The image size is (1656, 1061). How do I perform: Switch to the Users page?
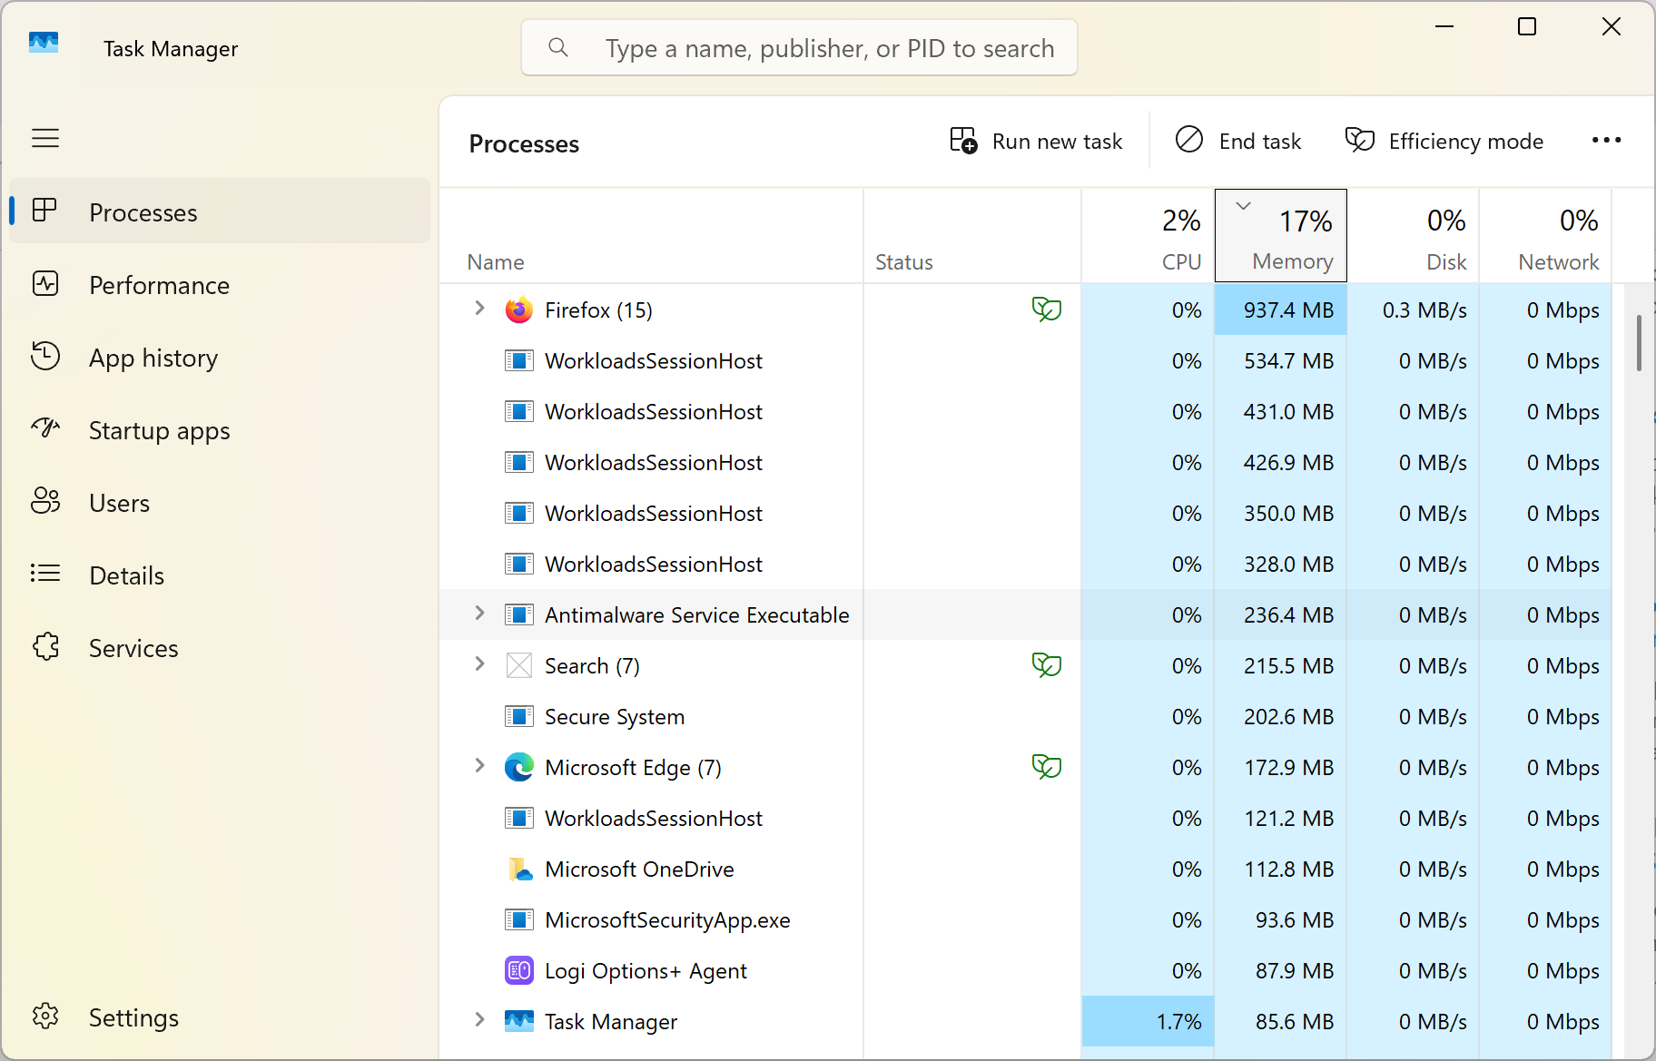coord(220,503)
